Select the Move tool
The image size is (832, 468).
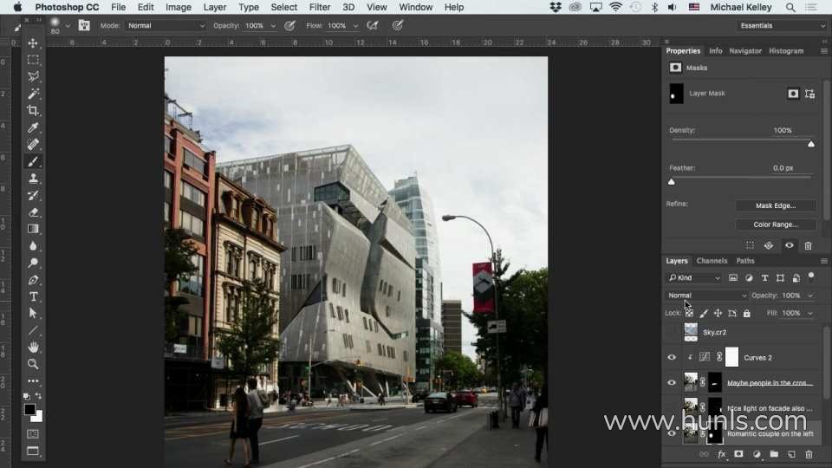coord(33,42)
